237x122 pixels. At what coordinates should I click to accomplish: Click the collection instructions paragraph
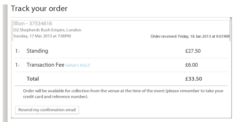pos(123,91)
